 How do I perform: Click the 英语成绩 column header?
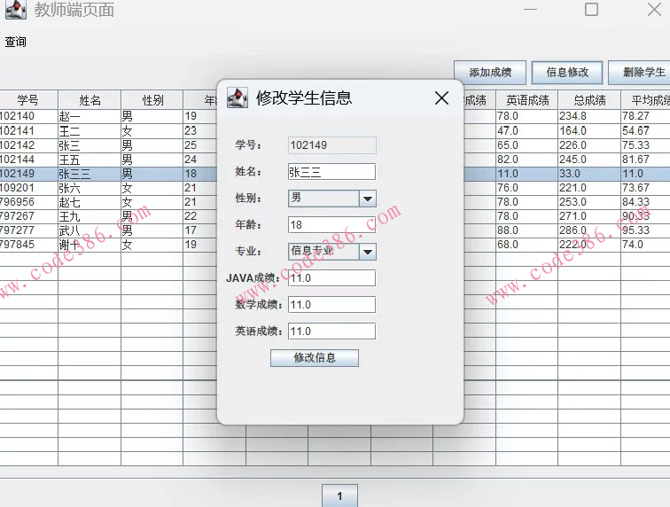(x=527, y=100)
